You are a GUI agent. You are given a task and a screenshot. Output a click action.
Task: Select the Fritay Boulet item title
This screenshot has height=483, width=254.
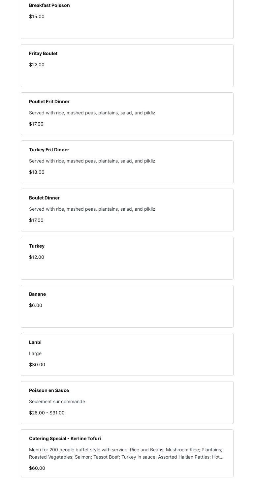[43, 53]
